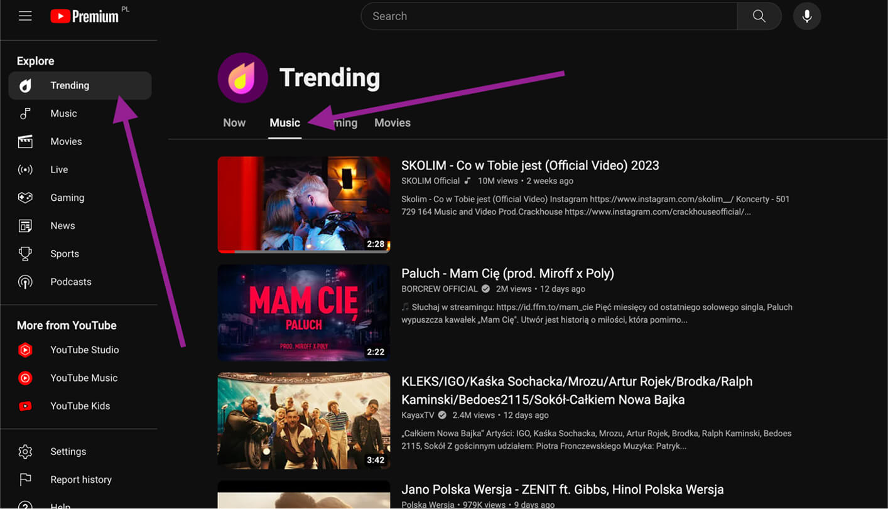Click the 'Explore' section heading
The image size is (888, 509).
(35, 61)
